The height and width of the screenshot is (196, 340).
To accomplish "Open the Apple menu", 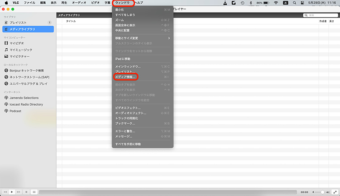I will pos(6,3).
